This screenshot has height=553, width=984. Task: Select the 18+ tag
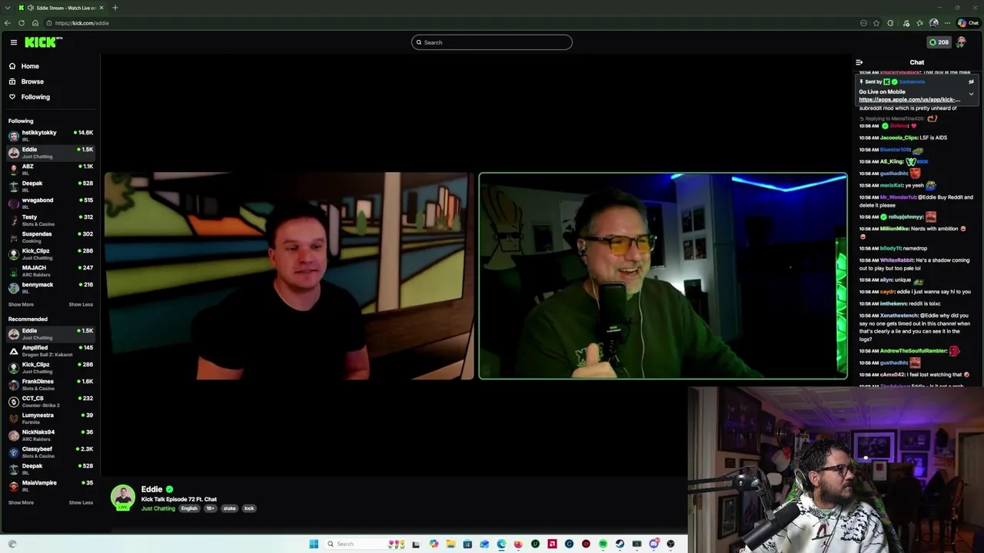210,508
